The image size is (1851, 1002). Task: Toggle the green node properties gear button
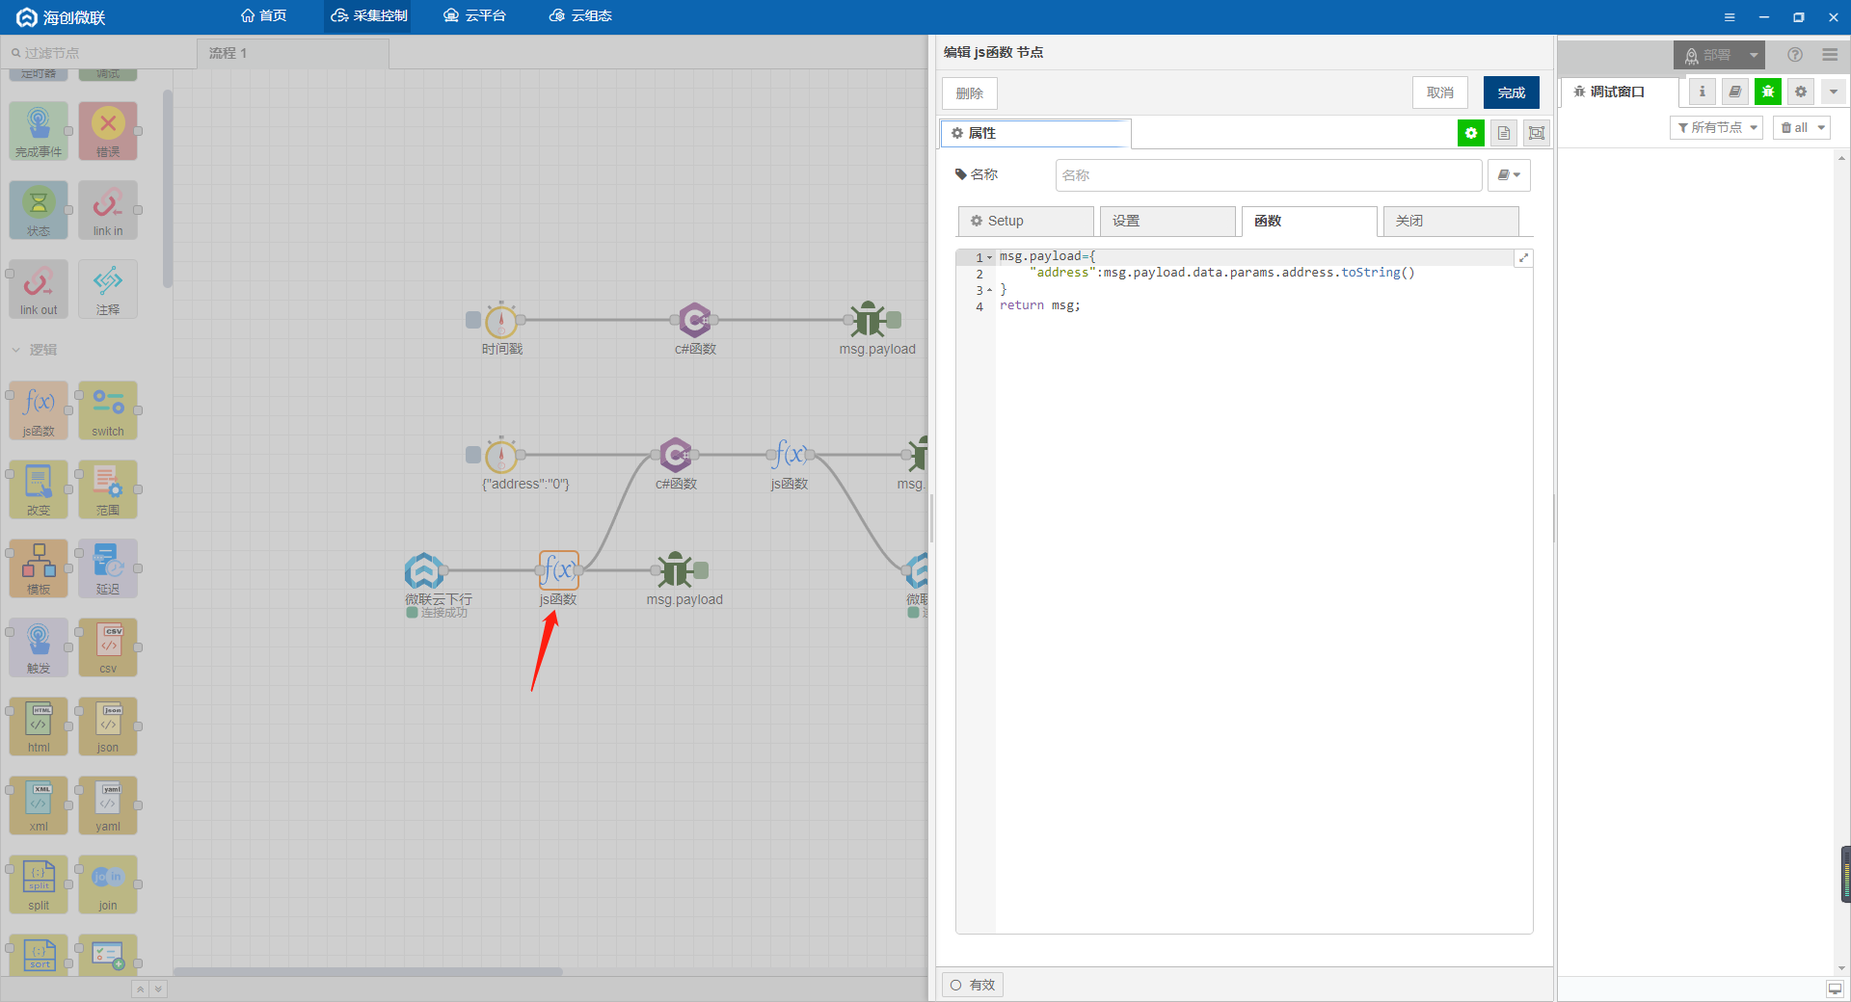tap(1471, 133)
